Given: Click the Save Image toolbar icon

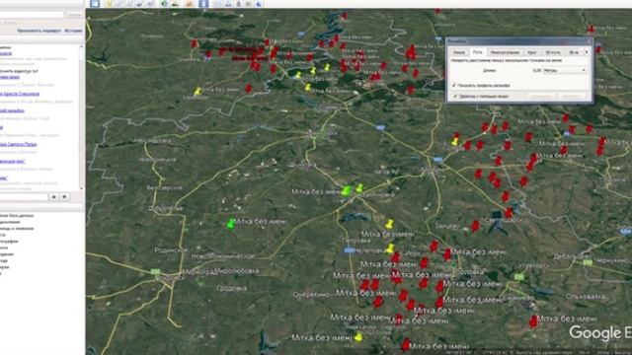Looking at the screenshot, I should [238, 4].
